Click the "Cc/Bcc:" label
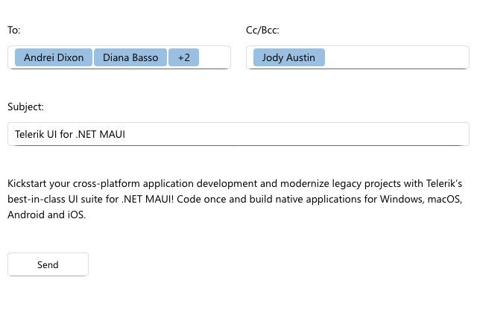Image resolution: width=480 pixels, height=321 pixels. [262, 30]
